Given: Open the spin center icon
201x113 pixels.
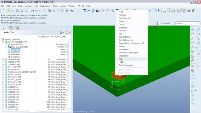Looking at the screenshot, I should tap(89, 11).
